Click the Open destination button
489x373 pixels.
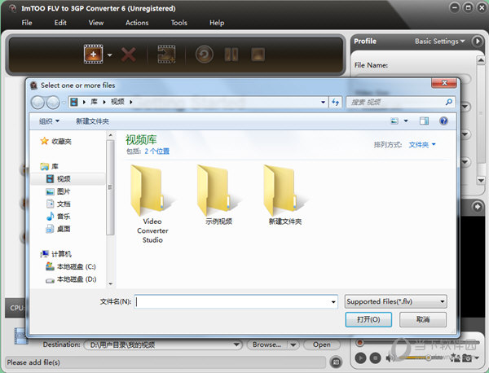click(x=322, y=344)
